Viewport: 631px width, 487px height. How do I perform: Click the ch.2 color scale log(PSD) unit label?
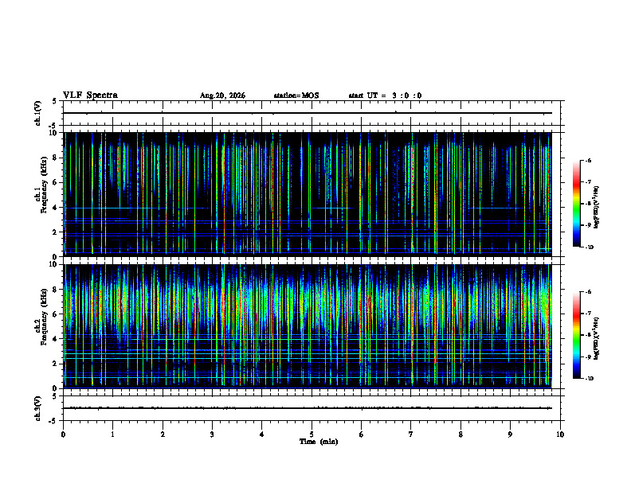(x=597, y=338)
